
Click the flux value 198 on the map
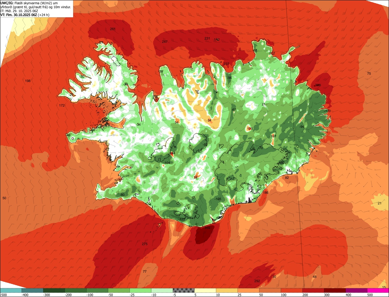pyautogui.click(x=28, y=81)
